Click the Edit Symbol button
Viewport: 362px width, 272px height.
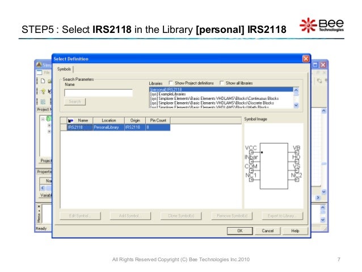point(80,216)
